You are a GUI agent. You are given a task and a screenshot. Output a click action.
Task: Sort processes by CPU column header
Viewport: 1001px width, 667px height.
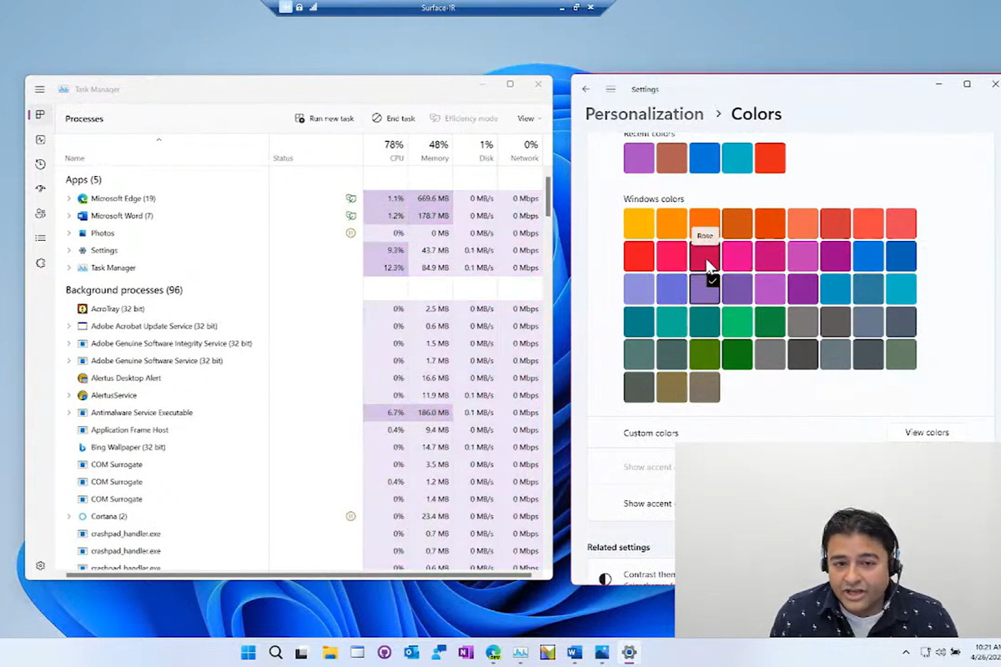[385, 150]
